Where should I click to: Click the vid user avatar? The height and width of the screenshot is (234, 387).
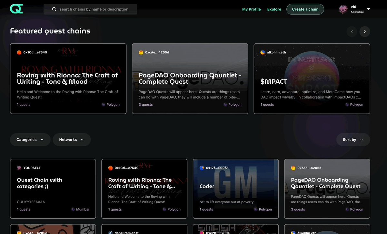click(343, 9)
